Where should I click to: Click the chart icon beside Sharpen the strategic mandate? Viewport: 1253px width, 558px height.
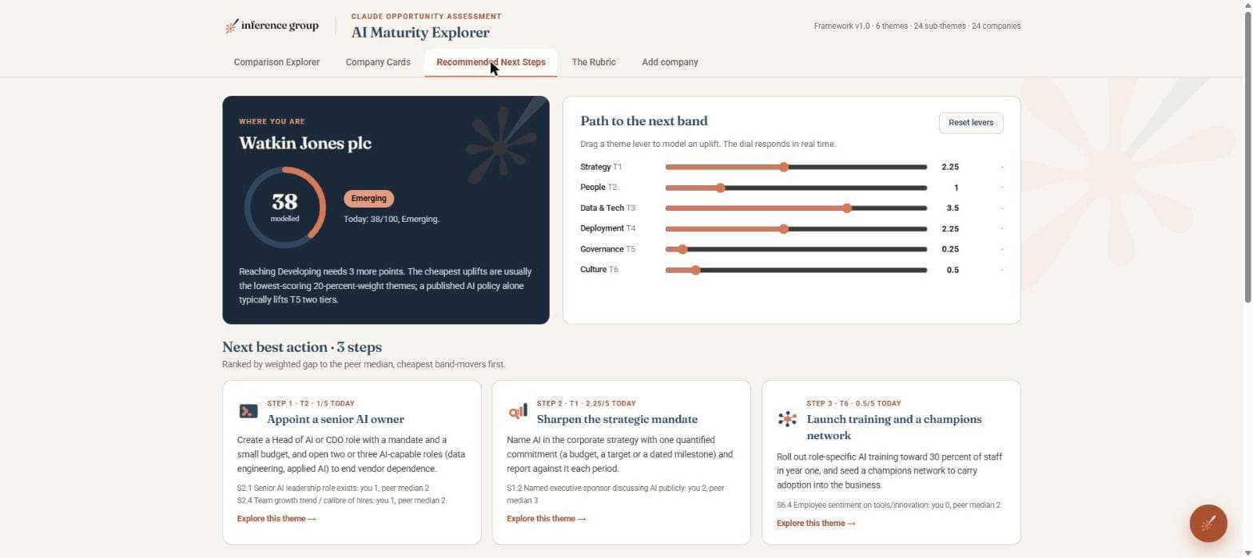point(518,411)
